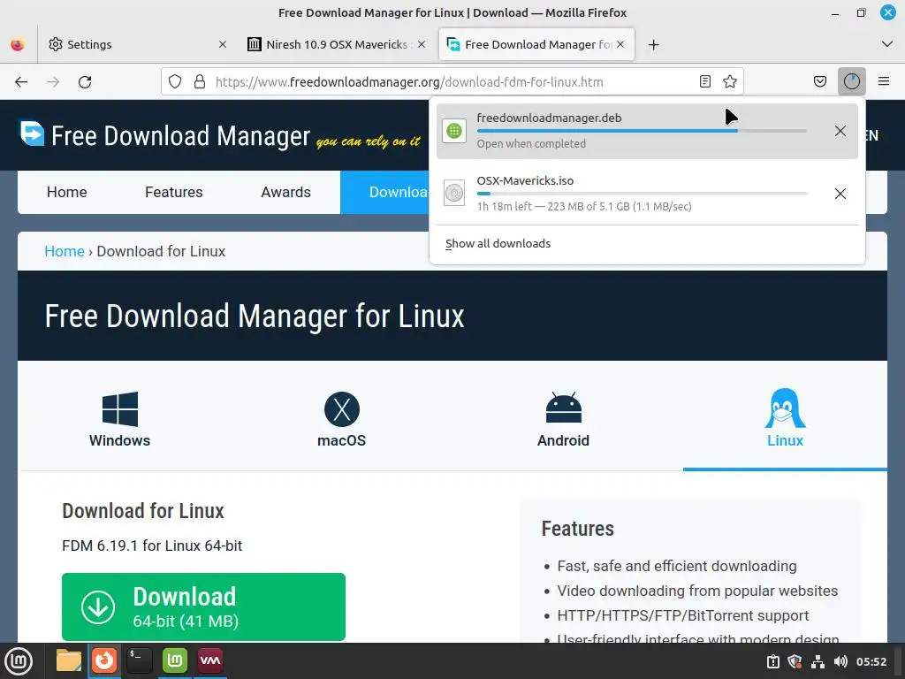Image resolution: width=905 pixels, height=679 pixels.
Task: Open the VM app in taskbar
Action: (x=210, y=661)
